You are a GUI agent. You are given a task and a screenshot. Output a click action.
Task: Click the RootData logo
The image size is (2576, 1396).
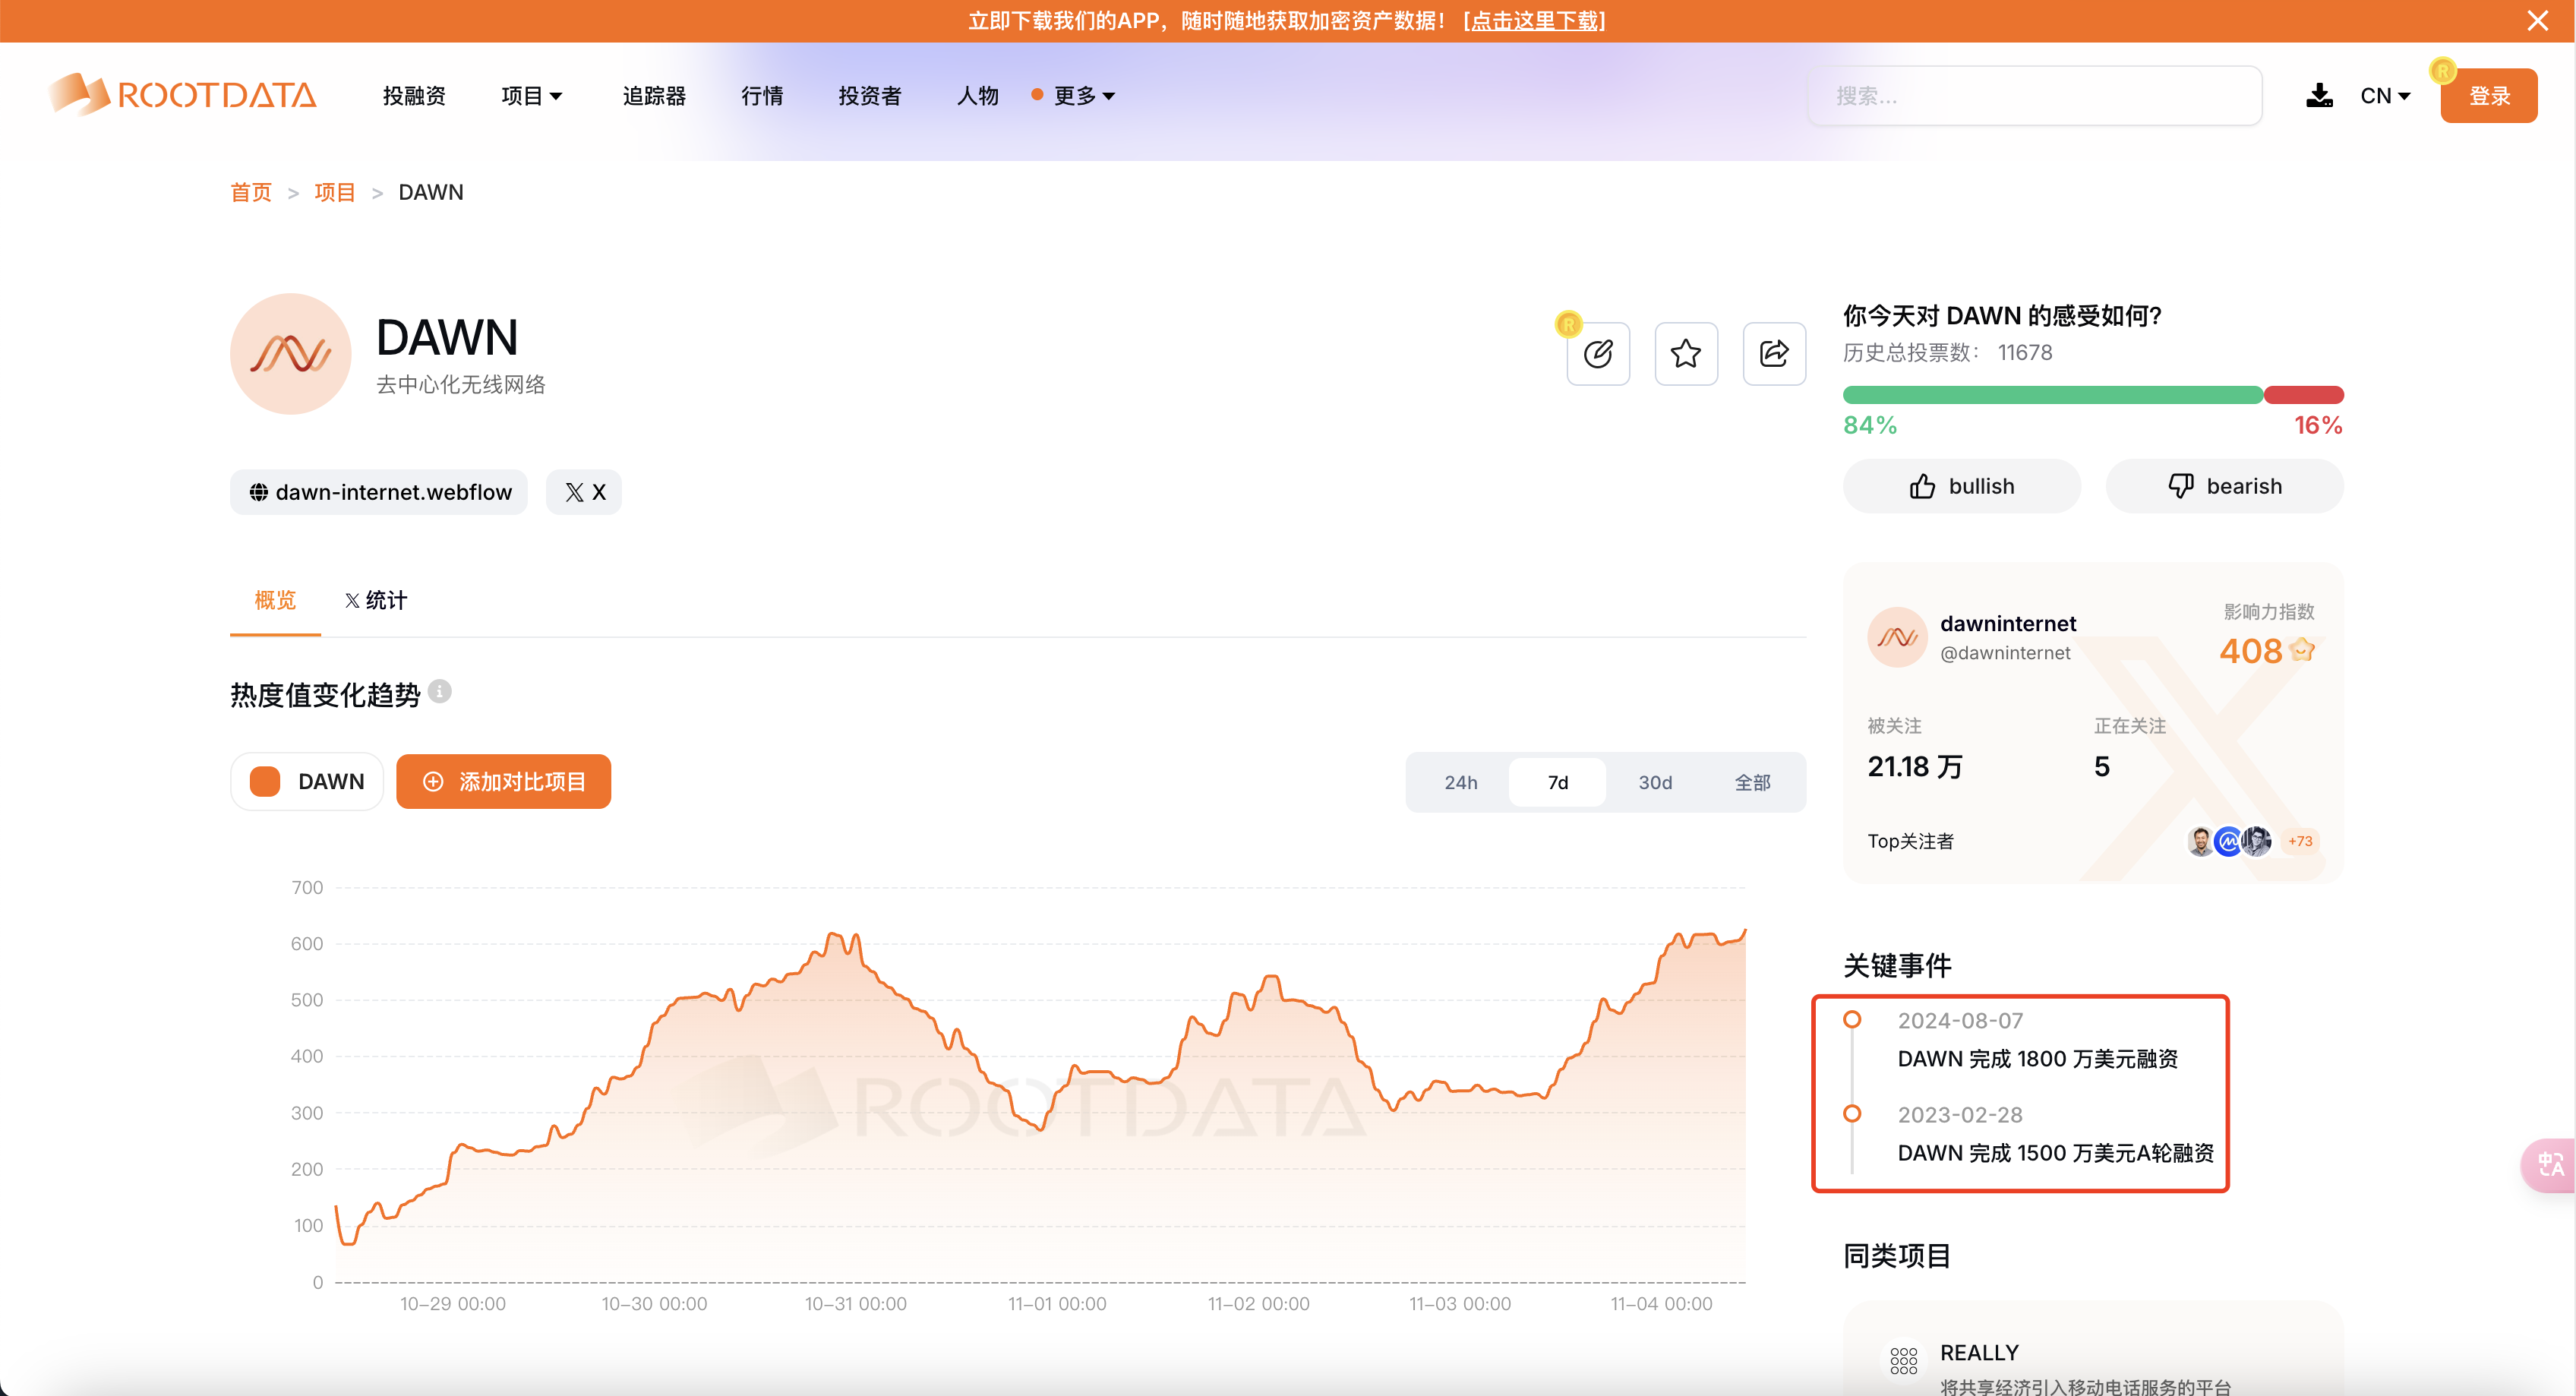[x=182, y=95]
